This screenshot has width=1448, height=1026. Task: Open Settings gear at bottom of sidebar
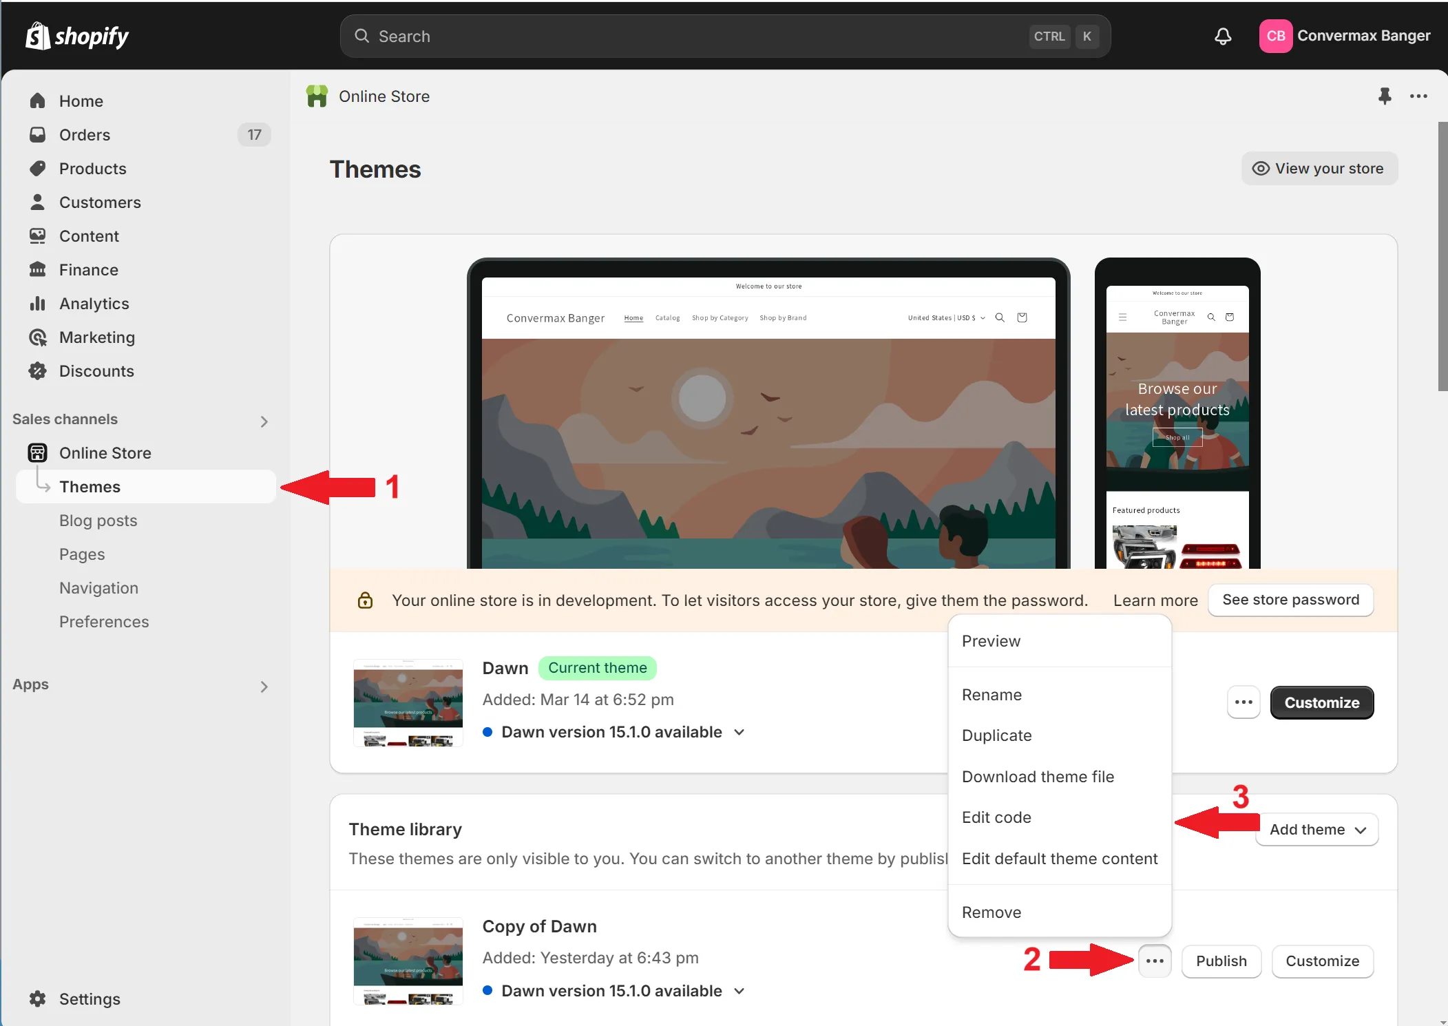click(x=89, y=998)
